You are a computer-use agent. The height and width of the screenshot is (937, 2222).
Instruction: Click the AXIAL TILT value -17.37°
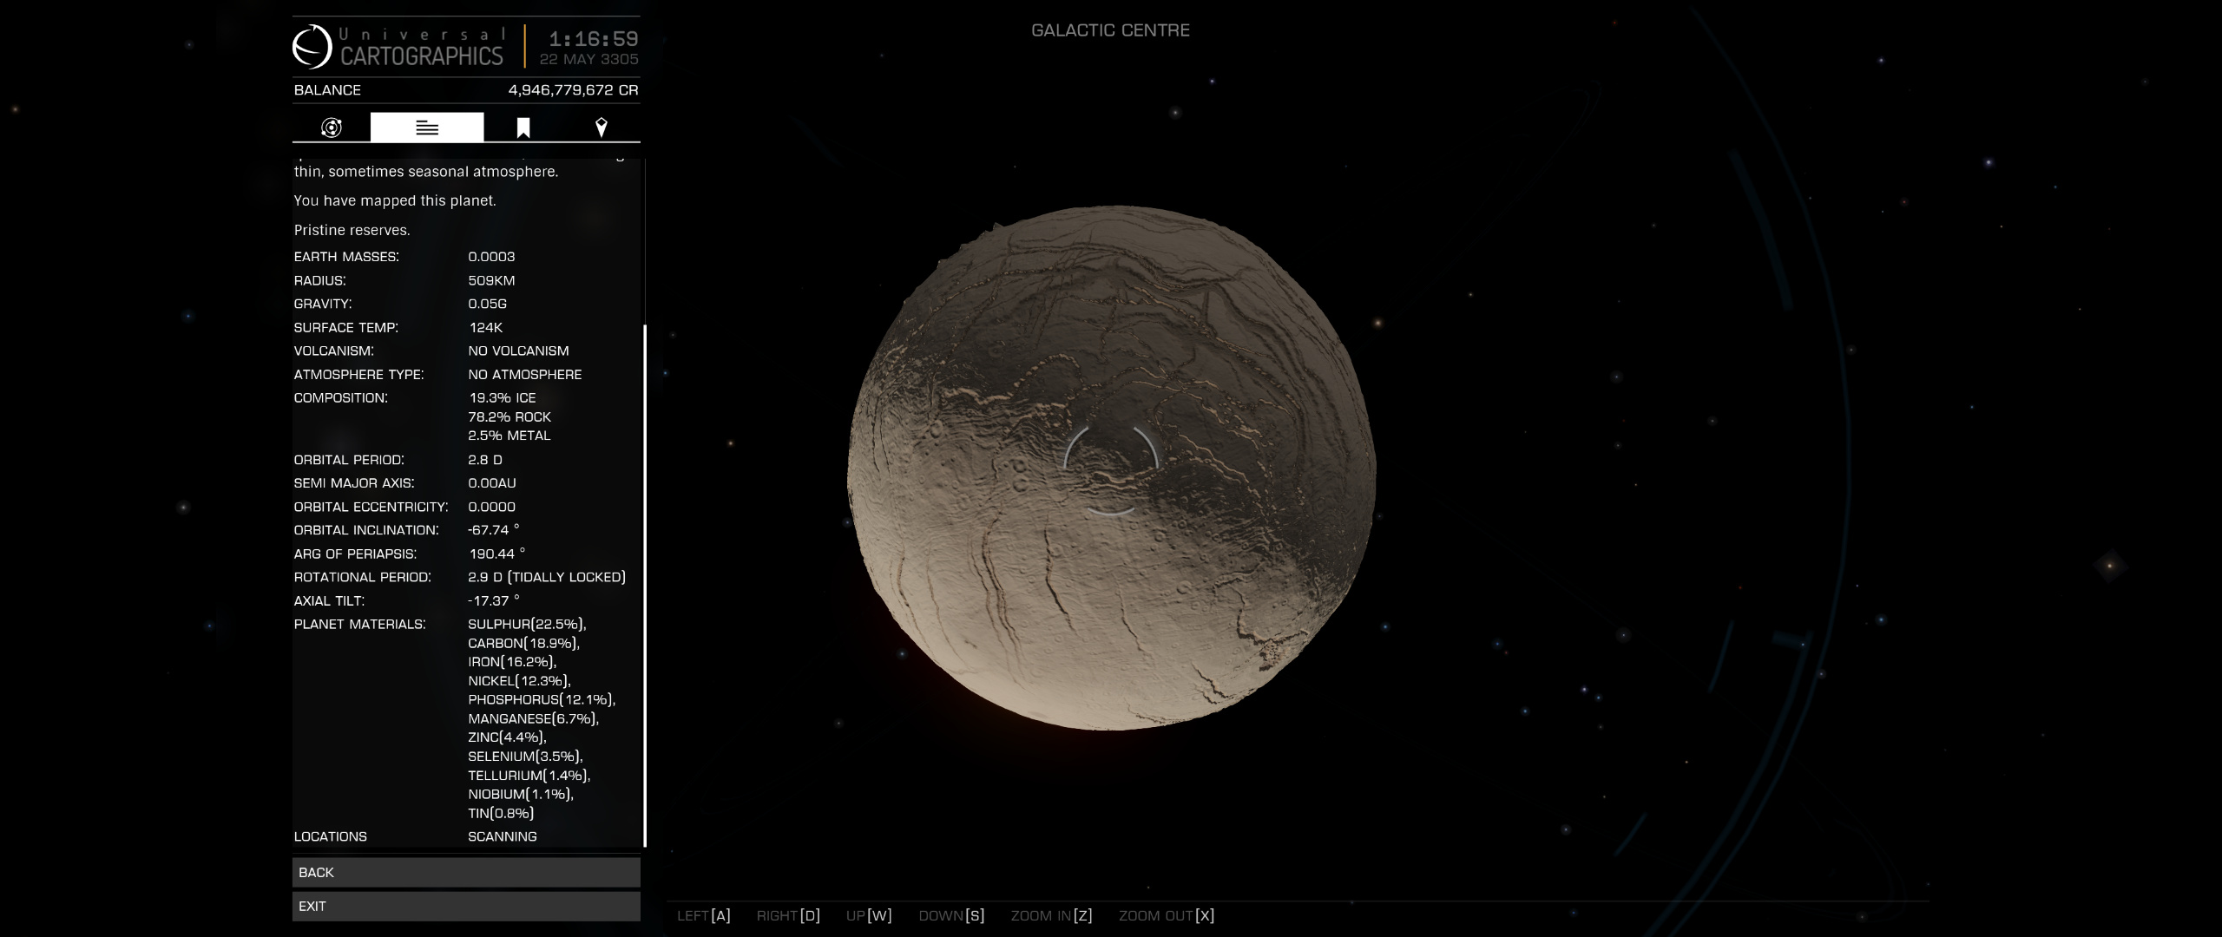(494, 600)
